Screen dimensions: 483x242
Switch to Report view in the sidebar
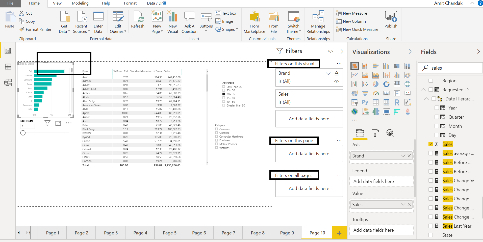(x=8, y=51)
